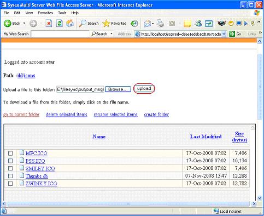Open the History clock icon
Image resolution: width=264 pixels, height=216 pixels.
[x=134, y=24]
